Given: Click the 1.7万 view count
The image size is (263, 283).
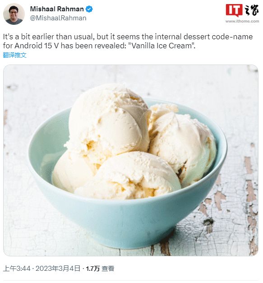Looking at the screenshot, I should [93, 269].
